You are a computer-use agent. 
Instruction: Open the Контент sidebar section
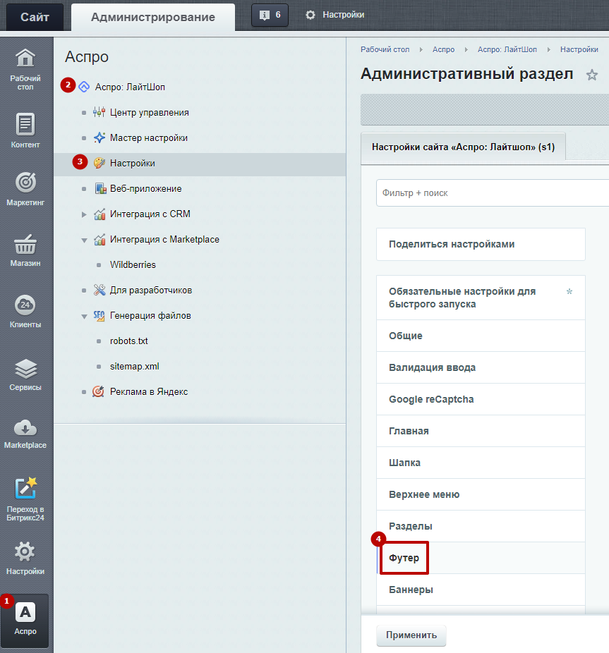[x=25, y=130]
